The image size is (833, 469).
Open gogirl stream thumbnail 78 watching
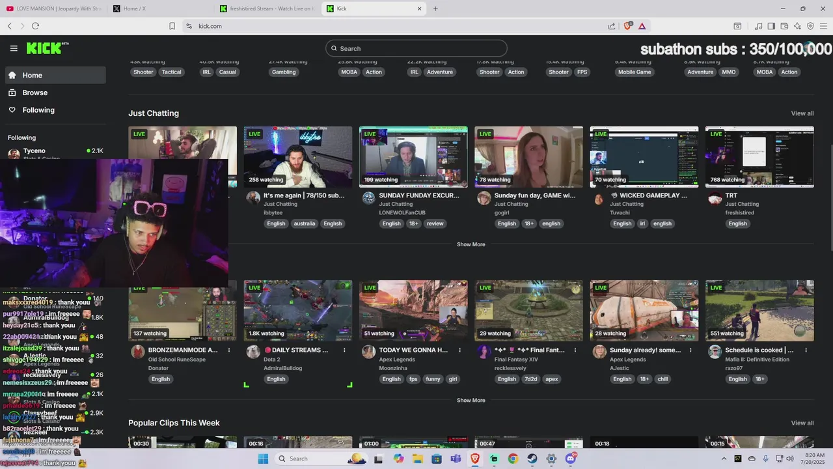pos(528,156)
